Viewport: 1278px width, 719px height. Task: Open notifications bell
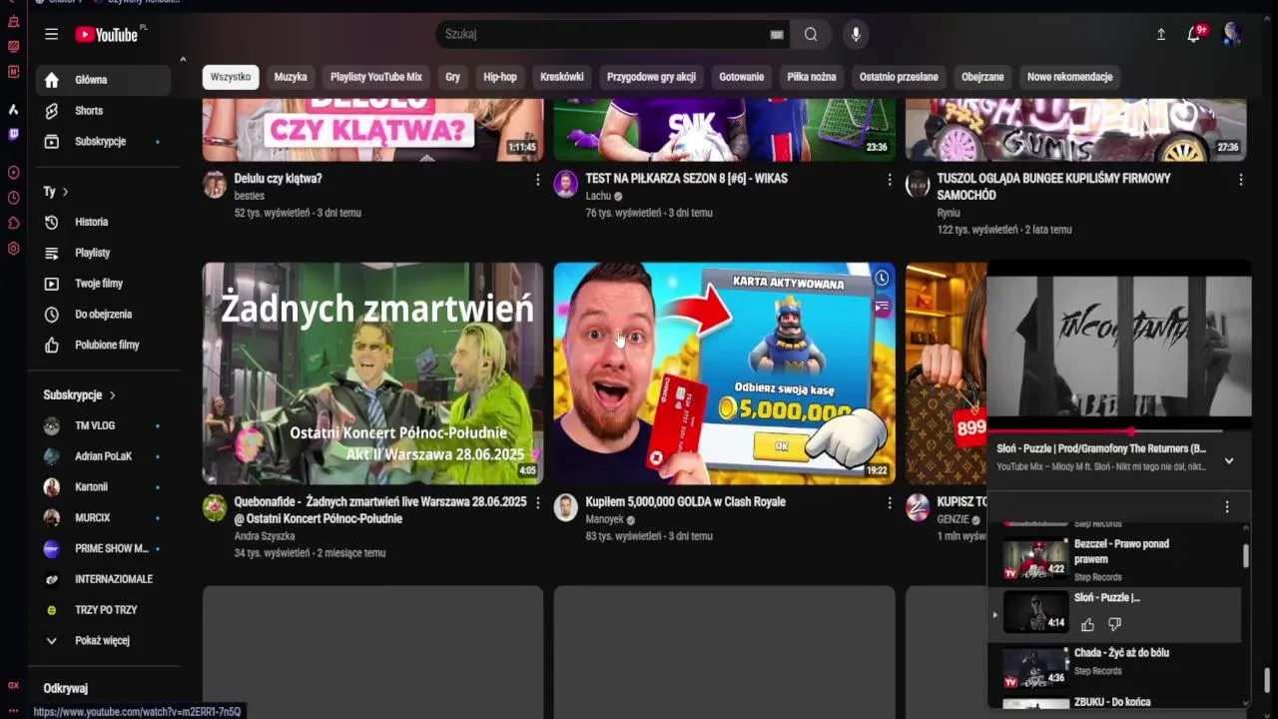tap(1194, 34)
